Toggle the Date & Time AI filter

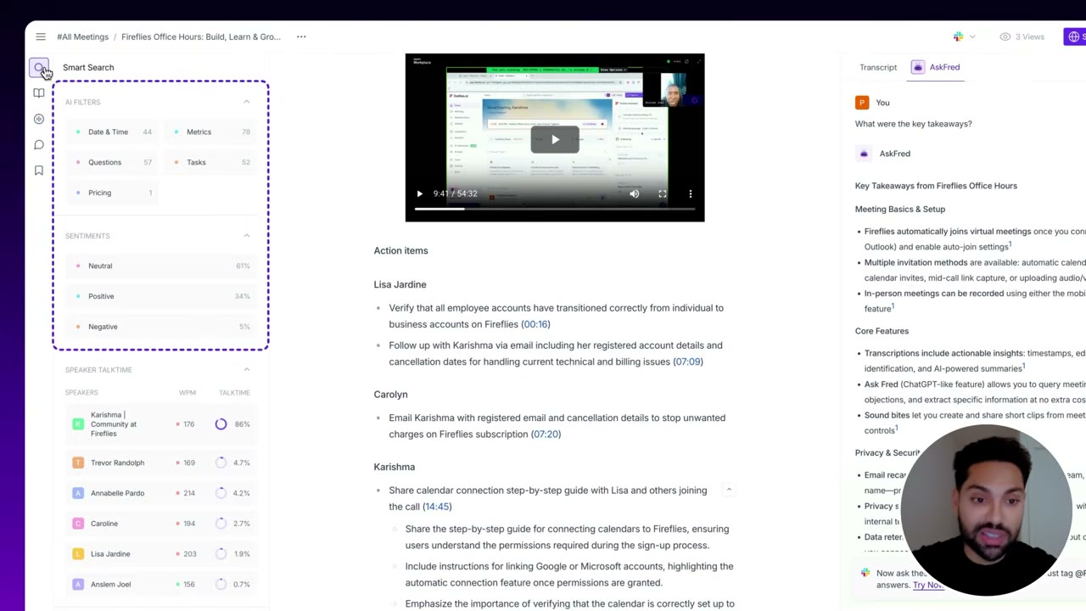114,132
